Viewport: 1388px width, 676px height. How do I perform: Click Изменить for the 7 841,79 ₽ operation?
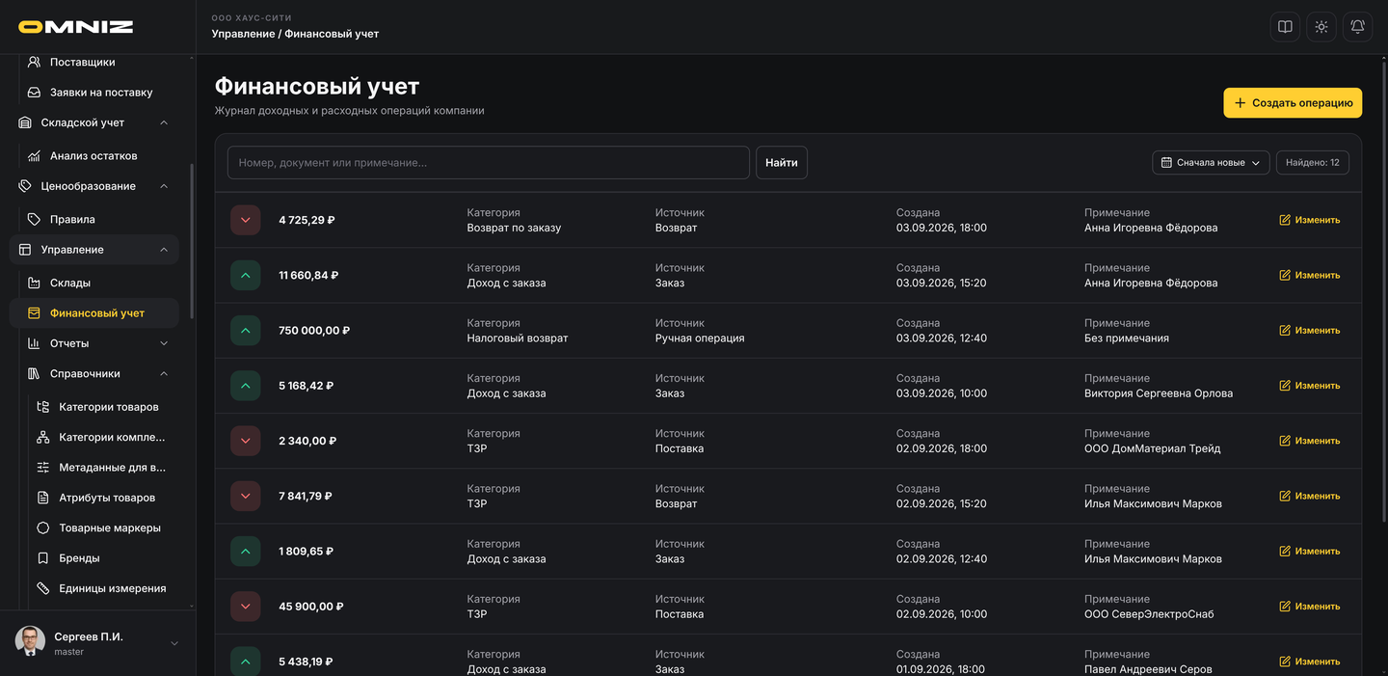[x=1309, y=496]
